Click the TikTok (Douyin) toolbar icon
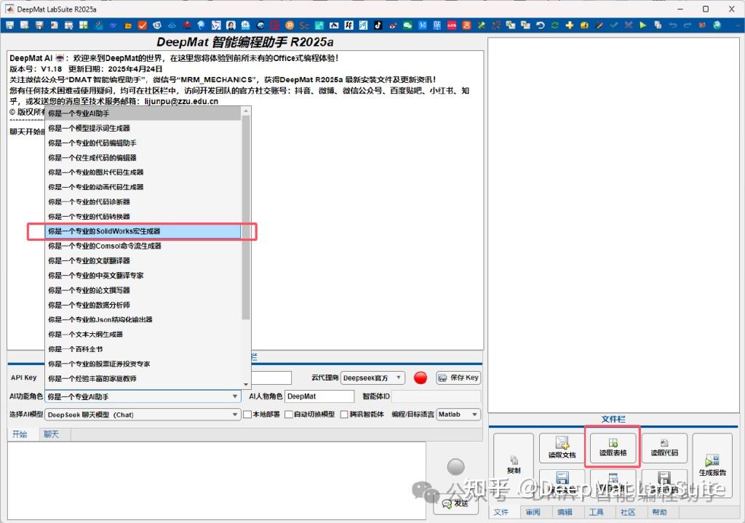This screenshot has width=745, height=523. (x=378, y=25)
